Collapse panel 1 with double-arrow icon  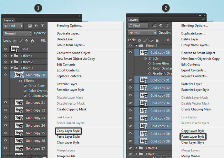75,16
